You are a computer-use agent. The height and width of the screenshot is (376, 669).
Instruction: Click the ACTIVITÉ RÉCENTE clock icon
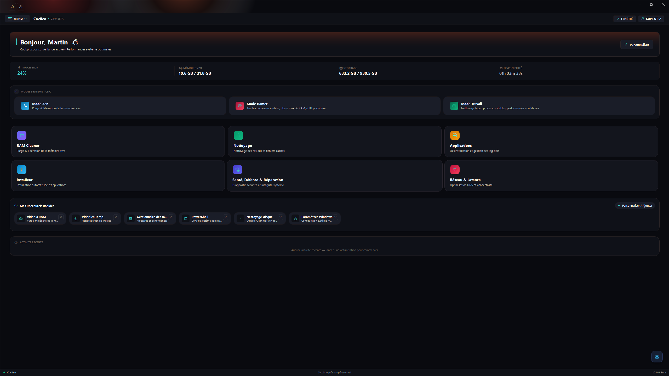click(16, 242)
